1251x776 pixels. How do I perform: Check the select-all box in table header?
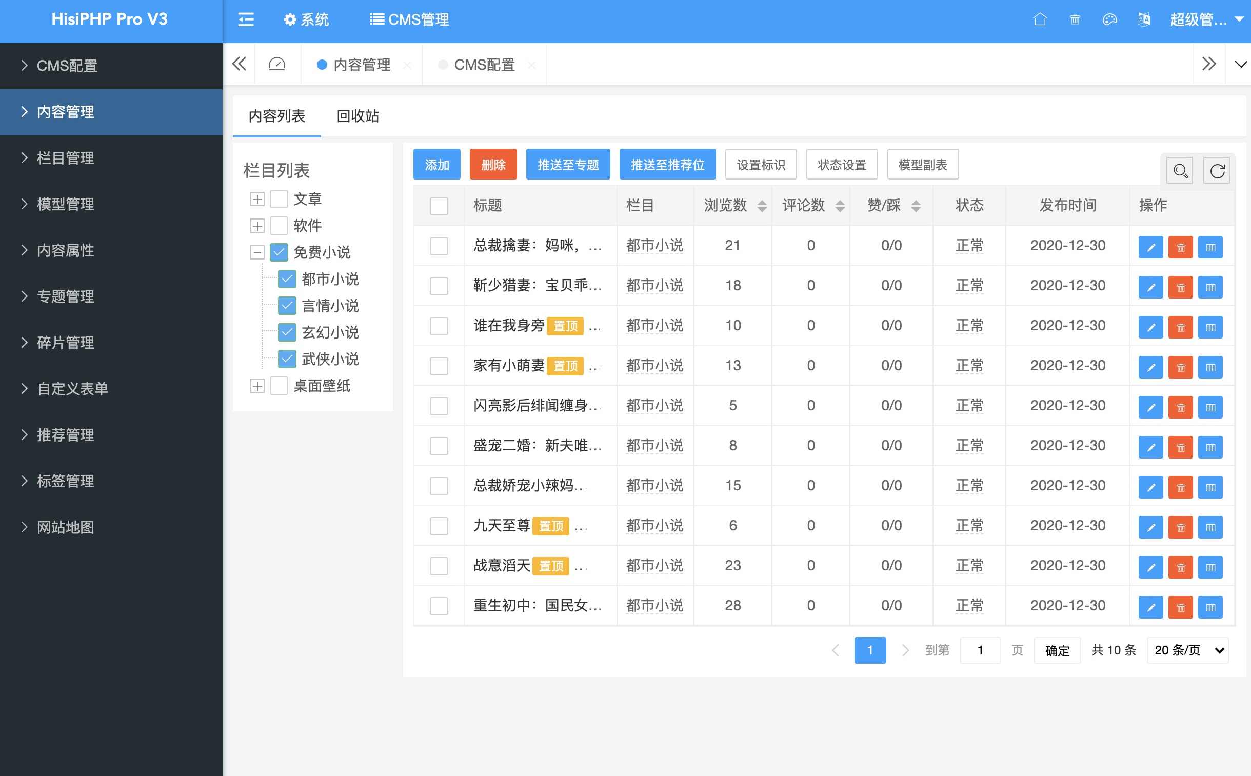point(438,205)
